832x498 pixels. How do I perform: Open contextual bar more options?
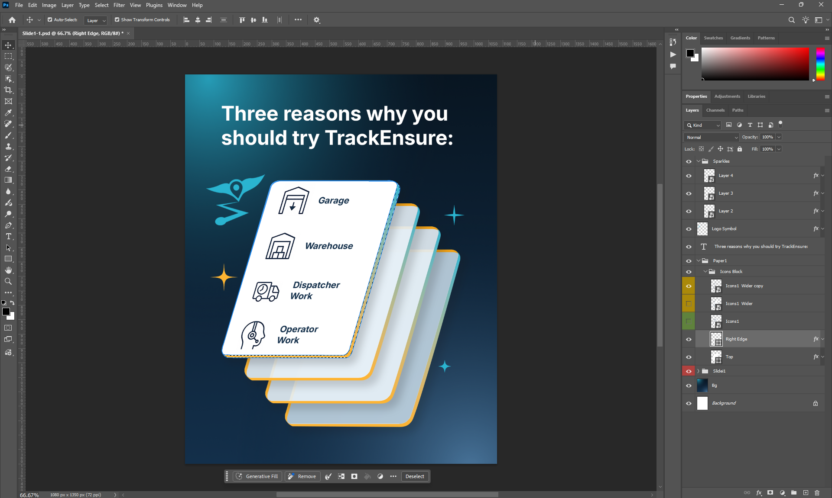coord(393,476)
